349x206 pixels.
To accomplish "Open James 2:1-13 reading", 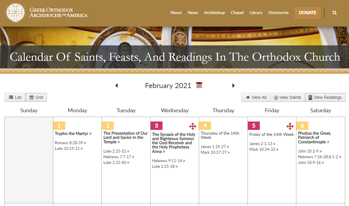I will tap(262, 144).
